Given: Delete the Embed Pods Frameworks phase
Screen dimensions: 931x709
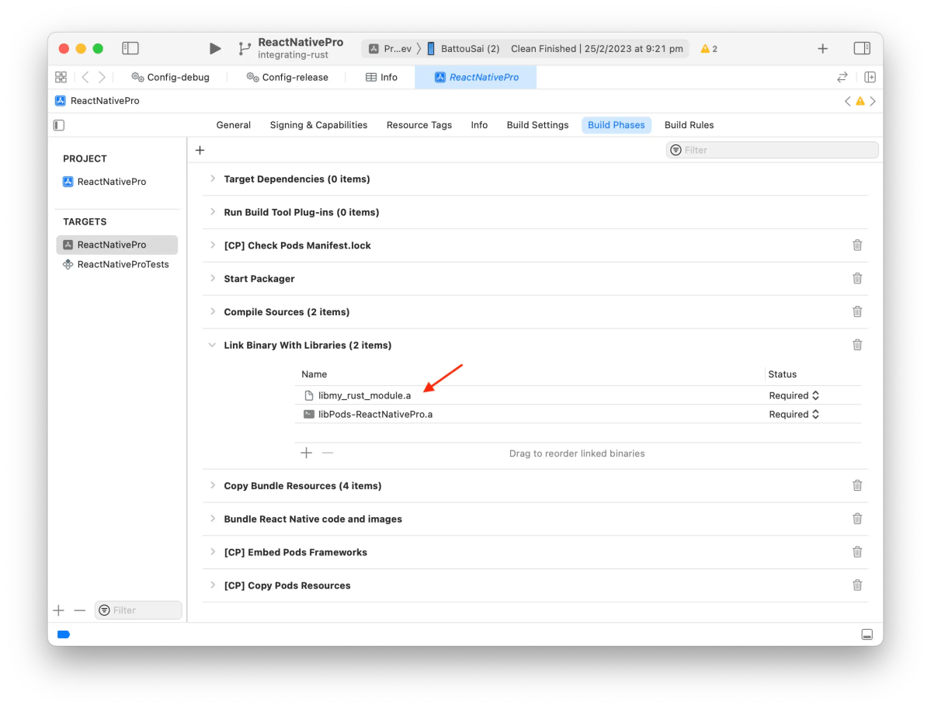Looking at the screenshot, I should [857, 552].
